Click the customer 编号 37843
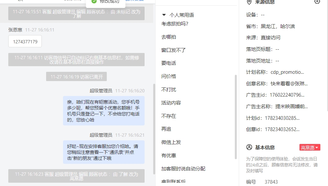The width and height of the screenshot is (328, 186). (x=271, y=182)
